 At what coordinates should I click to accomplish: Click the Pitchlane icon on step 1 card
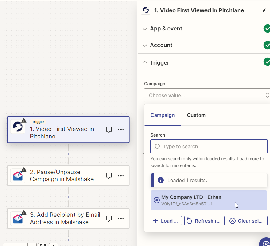(18, 127)
